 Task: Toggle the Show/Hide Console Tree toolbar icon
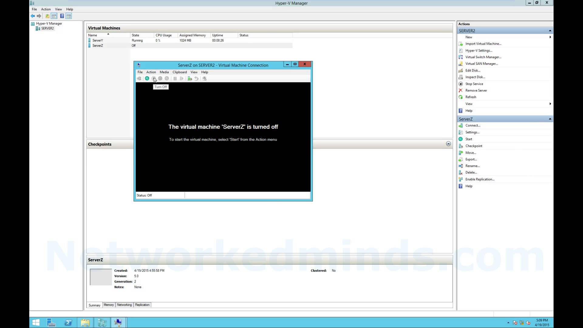pyautogui.click(x=54, y=16)
